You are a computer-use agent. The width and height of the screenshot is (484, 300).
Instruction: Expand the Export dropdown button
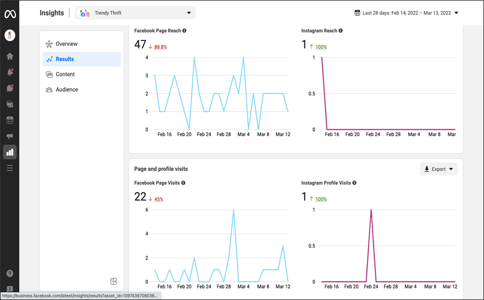pos(438,169)
